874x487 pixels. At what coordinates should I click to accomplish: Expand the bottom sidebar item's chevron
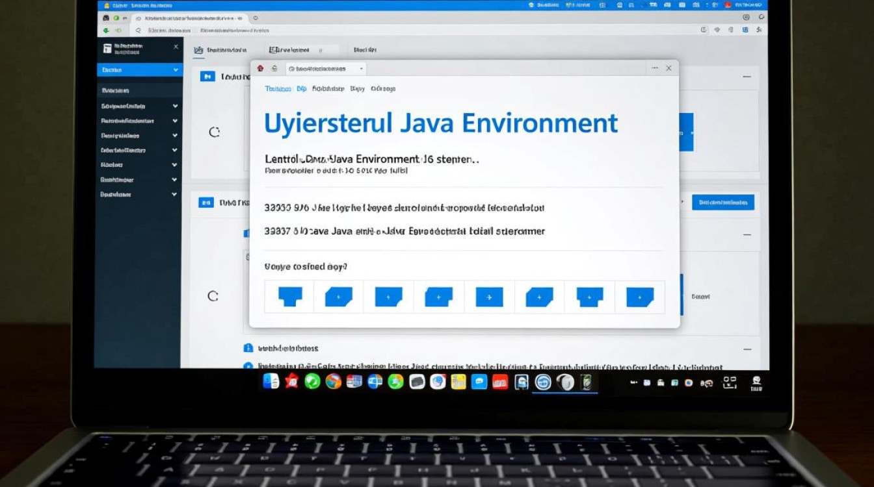pos(174,194)
